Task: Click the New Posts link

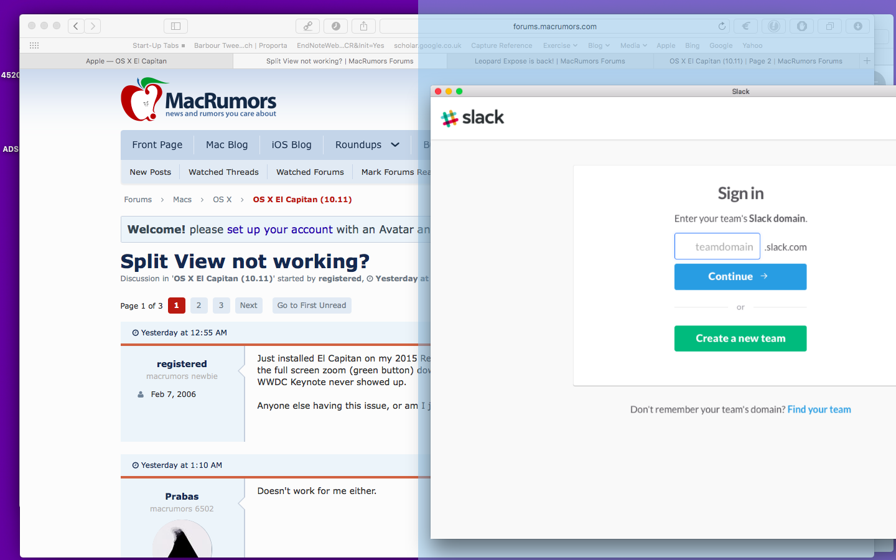Action: (x=150, y=172)
